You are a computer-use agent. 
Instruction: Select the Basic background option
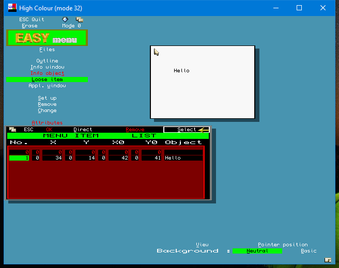(309, 251)
